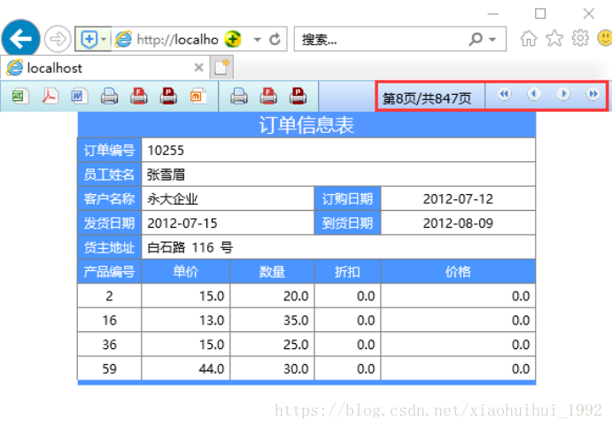Viewport: 612px width, 428px height.
Task: Click employee name 张雪眉
Action: [166, 175]
